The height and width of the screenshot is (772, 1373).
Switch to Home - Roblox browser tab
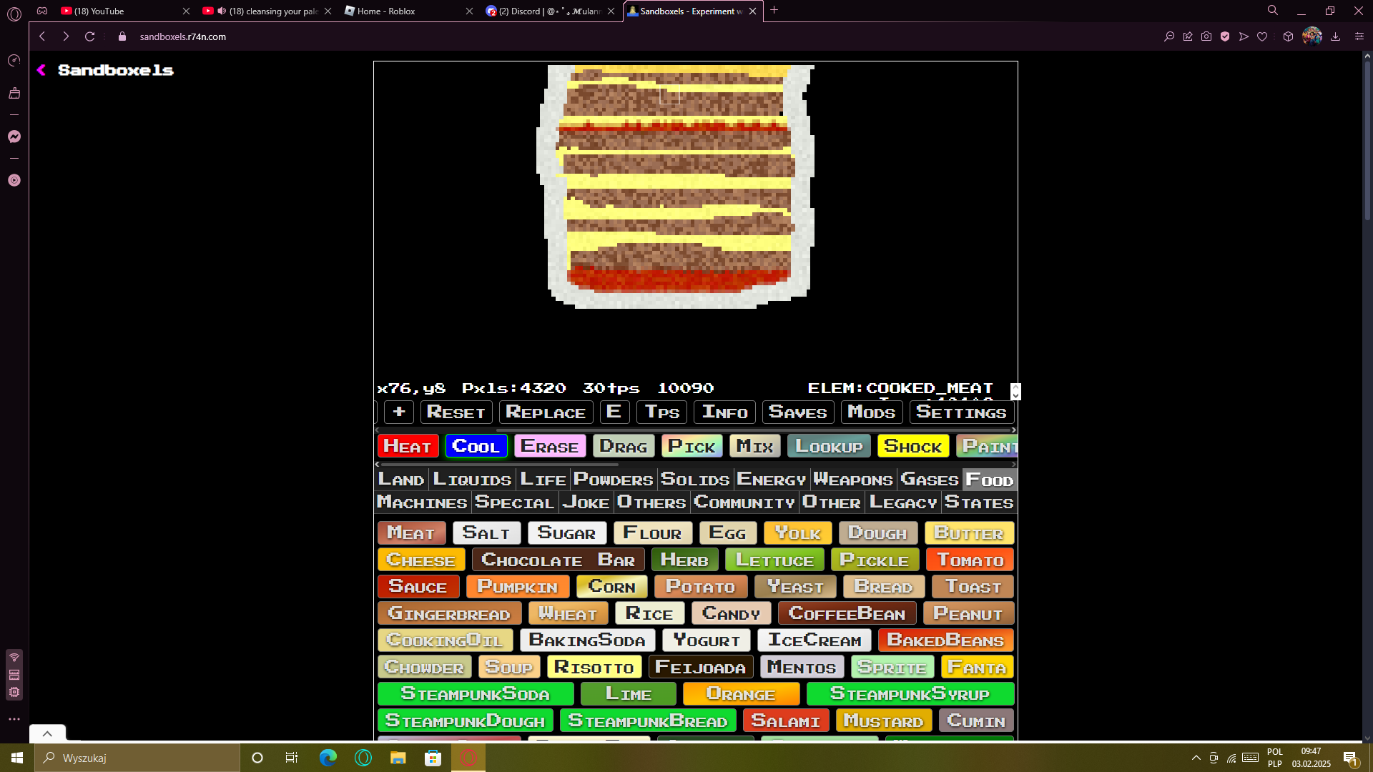point(386,11)
